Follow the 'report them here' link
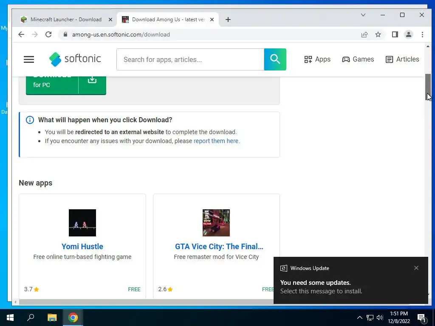Image resolution: width=435 pixels, height=326 pixels. pos(216,141)
